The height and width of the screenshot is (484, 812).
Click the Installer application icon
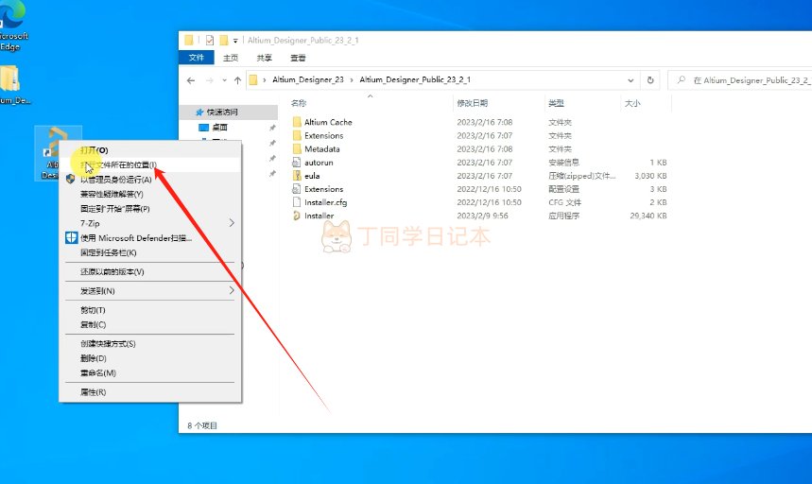pyautogui.click(x=297, y=216)
